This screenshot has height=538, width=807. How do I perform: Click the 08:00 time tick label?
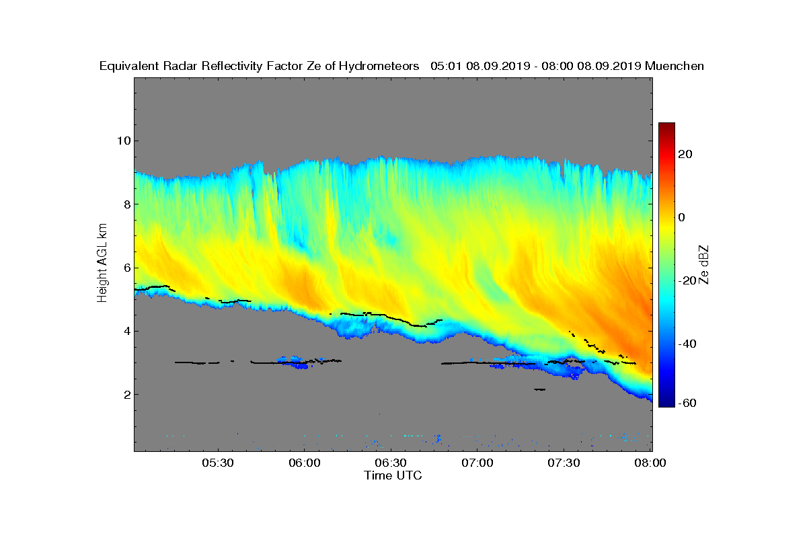point(650,463)
